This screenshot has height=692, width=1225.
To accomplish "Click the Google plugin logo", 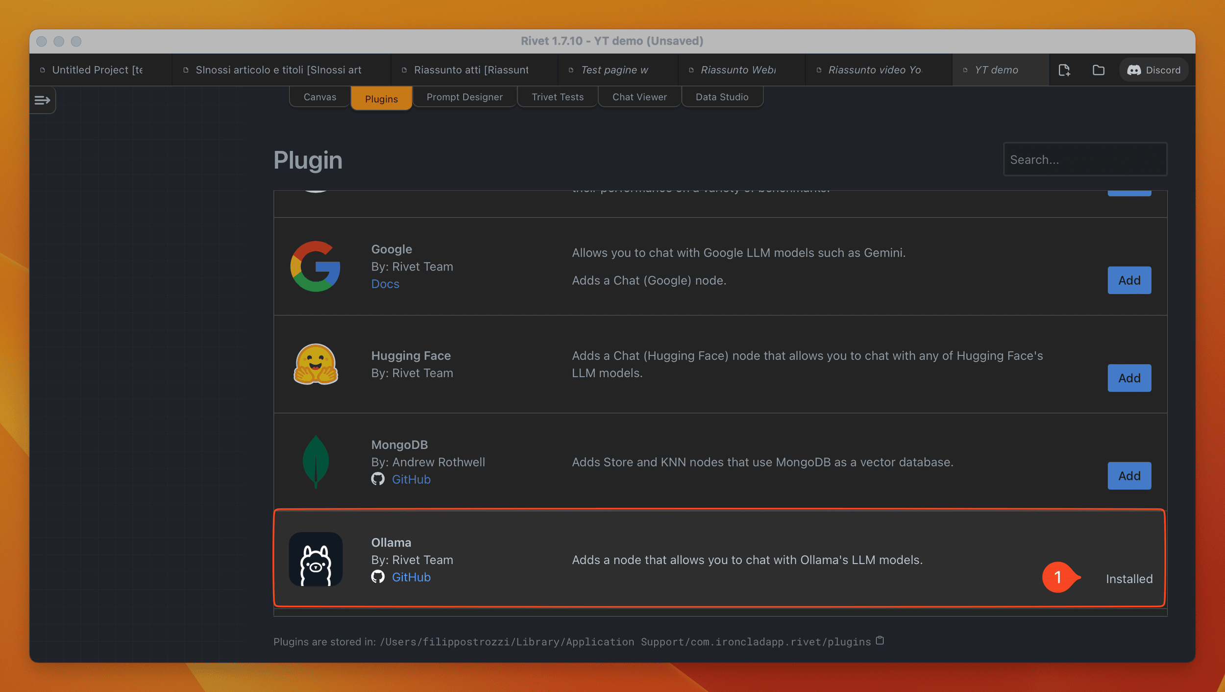I will click(316, 266).
